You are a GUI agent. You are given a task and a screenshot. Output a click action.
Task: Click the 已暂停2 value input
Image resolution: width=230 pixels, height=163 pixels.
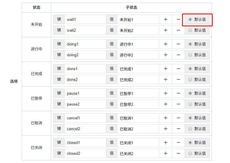point(138,104)
